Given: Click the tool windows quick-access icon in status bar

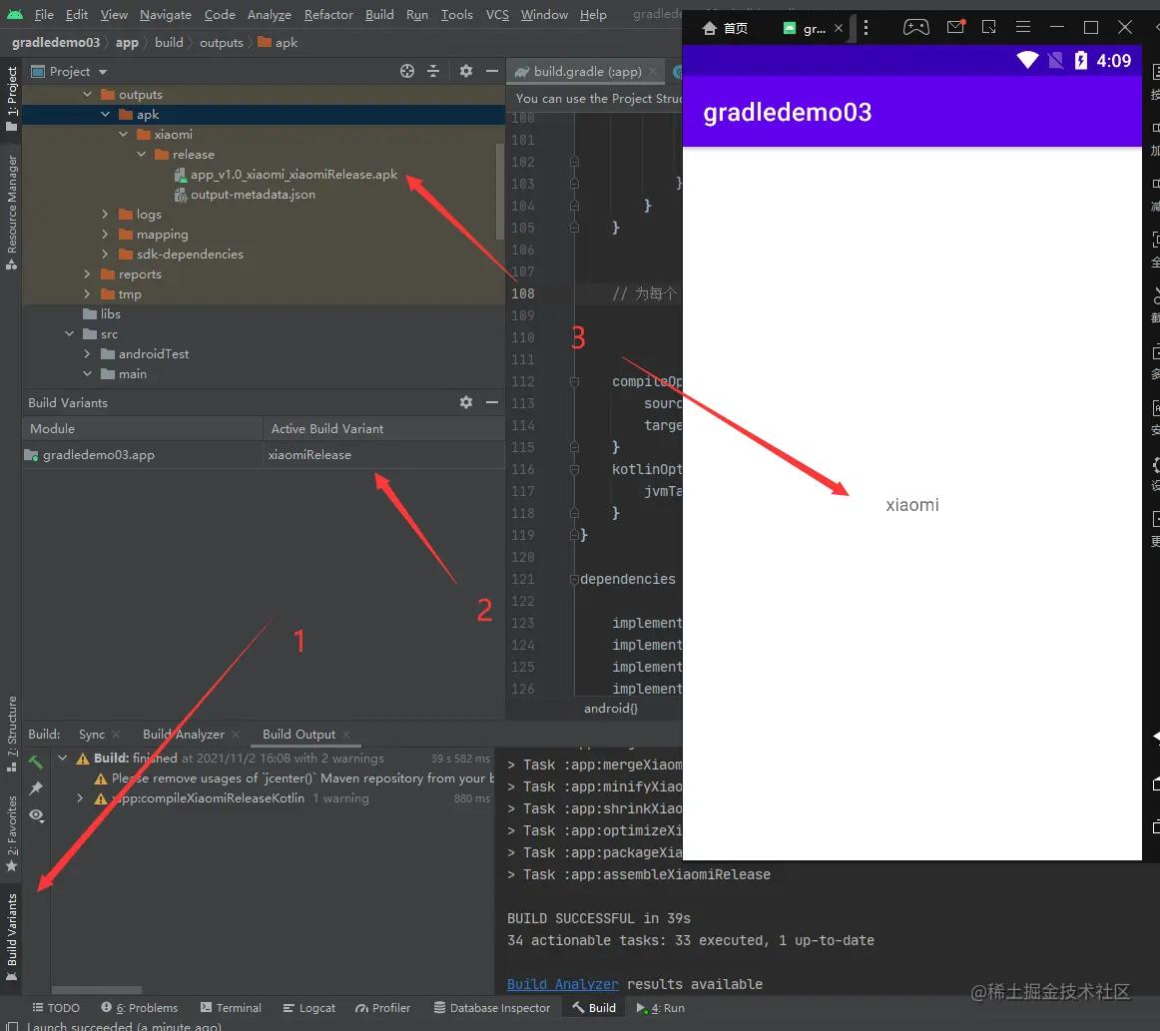Looking at the screenshot, I should click(12, 1027).
